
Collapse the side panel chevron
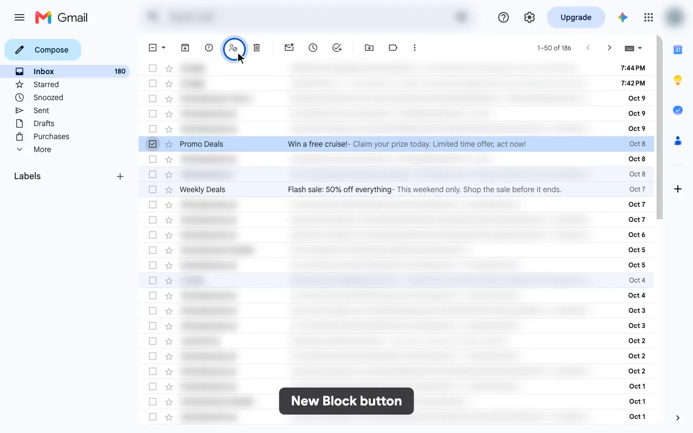click(678, 418)
